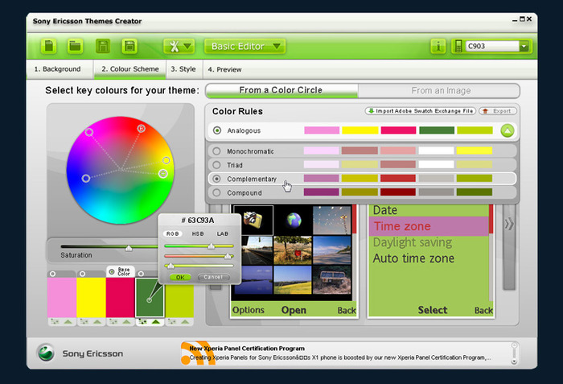The width and height of the screenshot is (563, 384).
Task: Click Select in the right phone preview
Action: 433,310
